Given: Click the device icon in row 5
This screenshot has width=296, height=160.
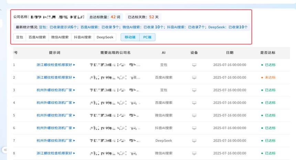Looking at the screenshot, I should point(194,115).
